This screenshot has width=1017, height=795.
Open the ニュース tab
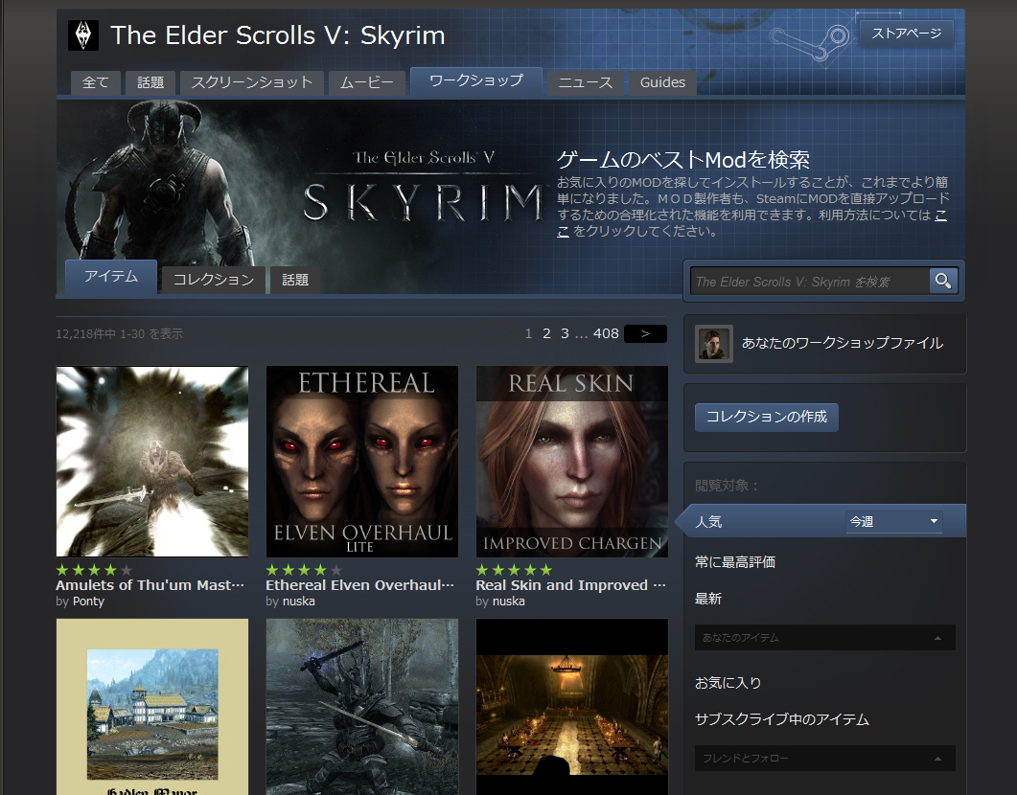(585, 83)
